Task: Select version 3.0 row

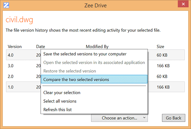Action: [x=95, y=66]
